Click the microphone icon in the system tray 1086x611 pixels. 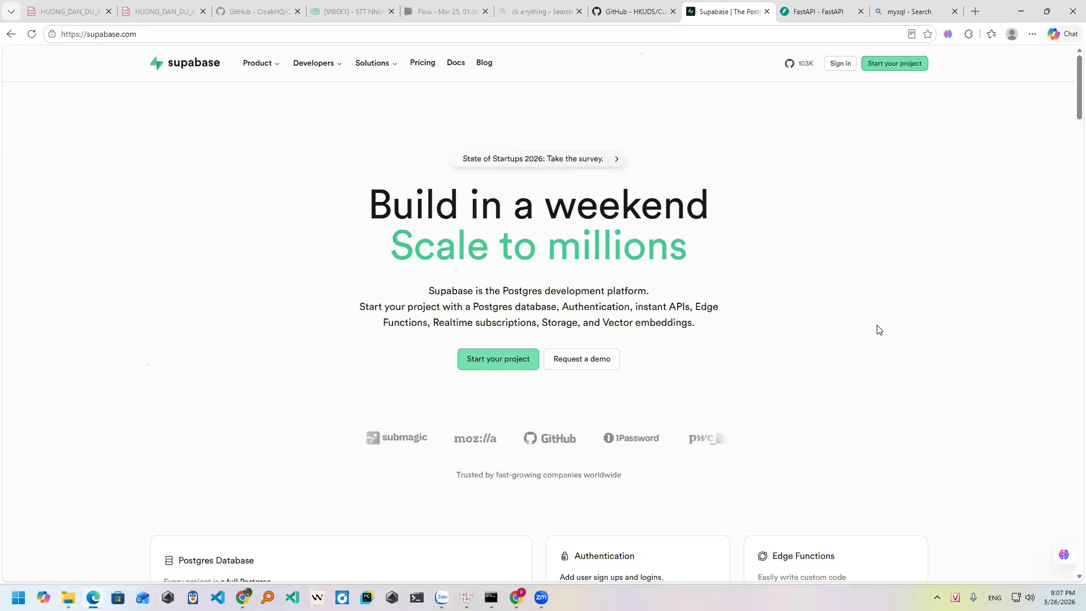[973, 597]
